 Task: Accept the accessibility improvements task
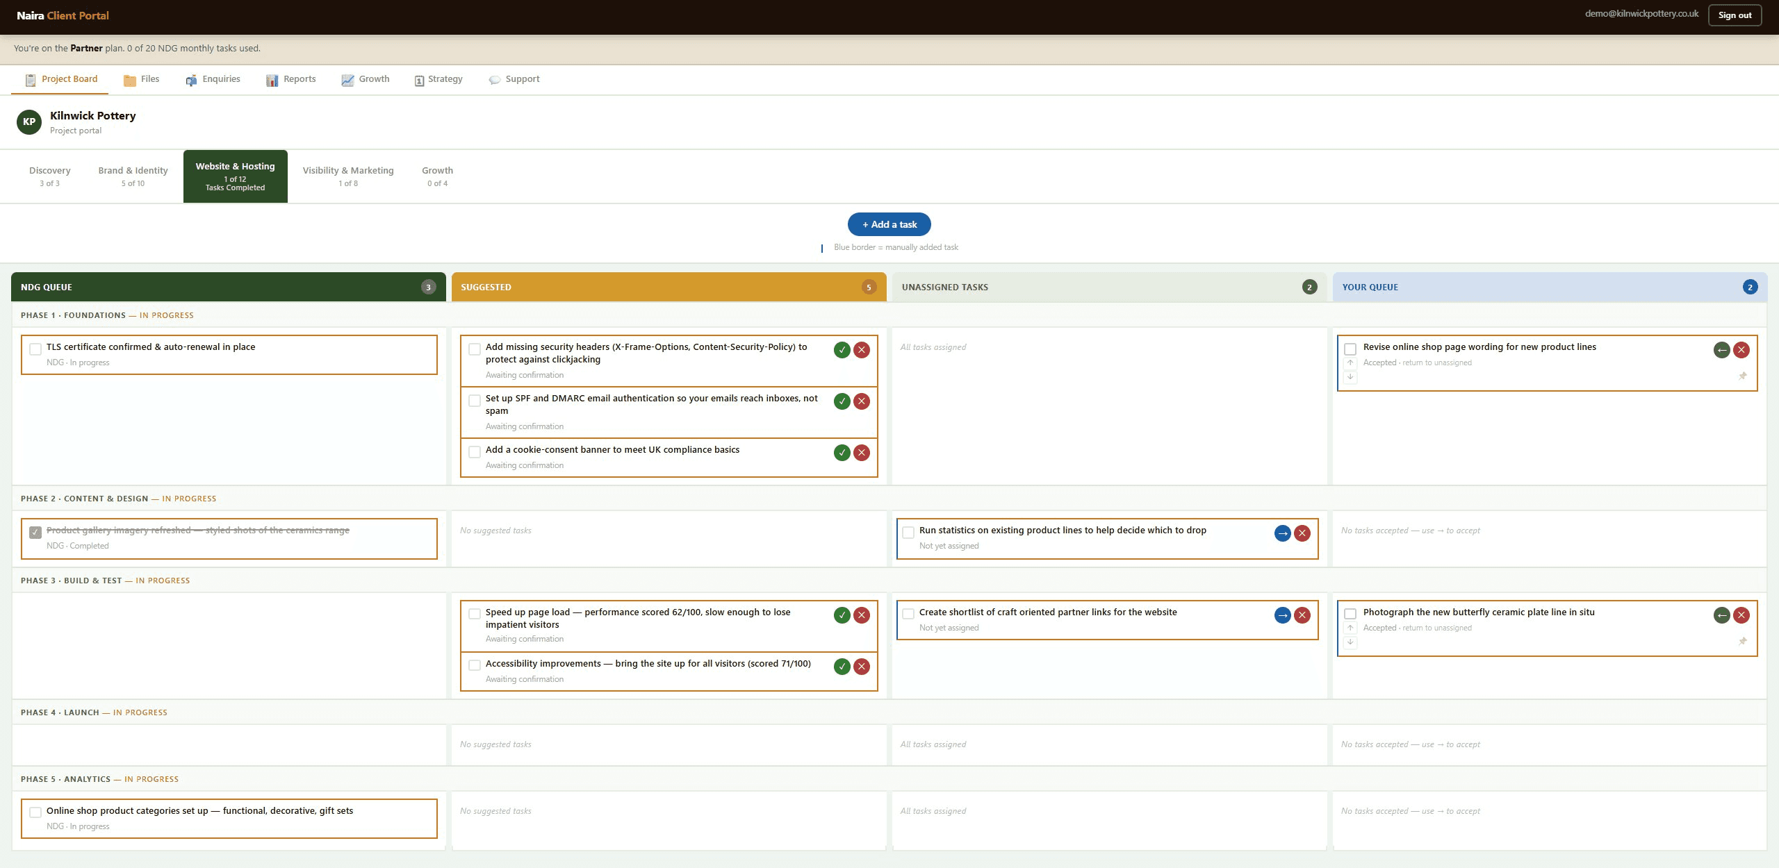coord(842,667)
